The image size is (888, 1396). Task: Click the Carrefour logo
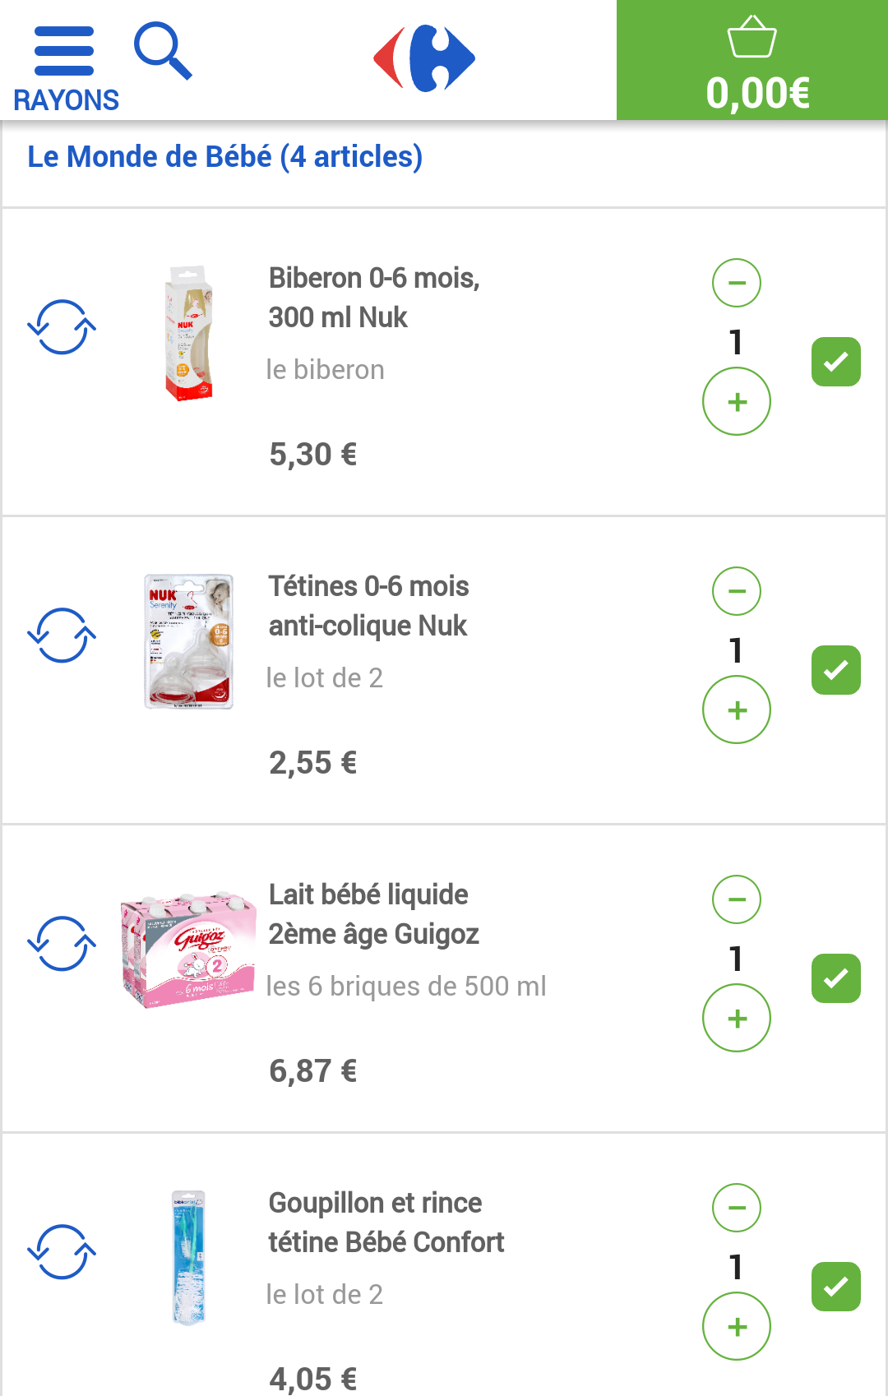pyautogui.click(x=424, y=58)
